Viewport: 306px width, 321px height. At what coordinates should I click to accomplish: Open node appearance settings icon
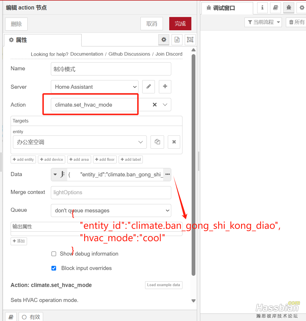(x=190, y=40)
